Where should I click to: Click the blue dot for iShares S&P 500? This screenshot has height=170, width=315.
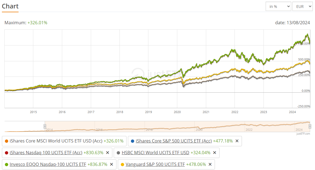pyautogui.click(x=133, y=141)
